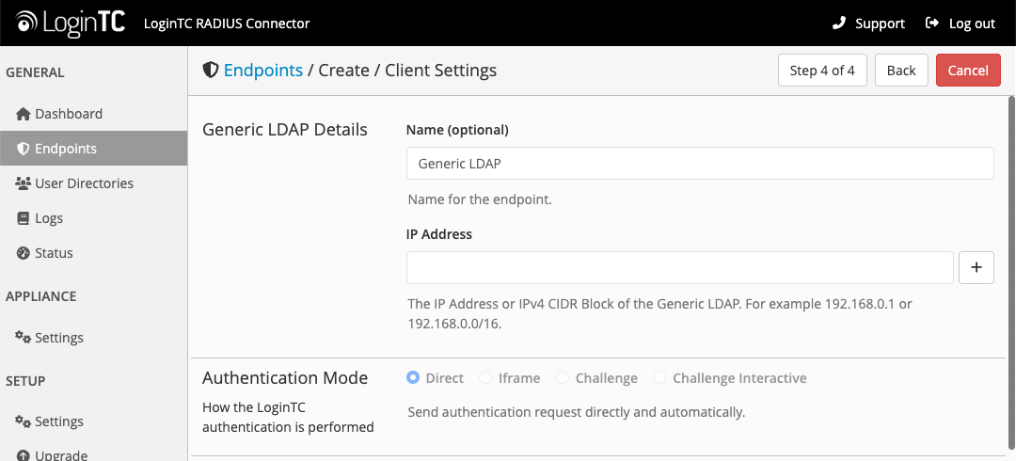This screenshot has width=1016, height=461.
Task: Open Setup Settings in the sidebar
Action: pyautogui.click(x=58, y=421)
